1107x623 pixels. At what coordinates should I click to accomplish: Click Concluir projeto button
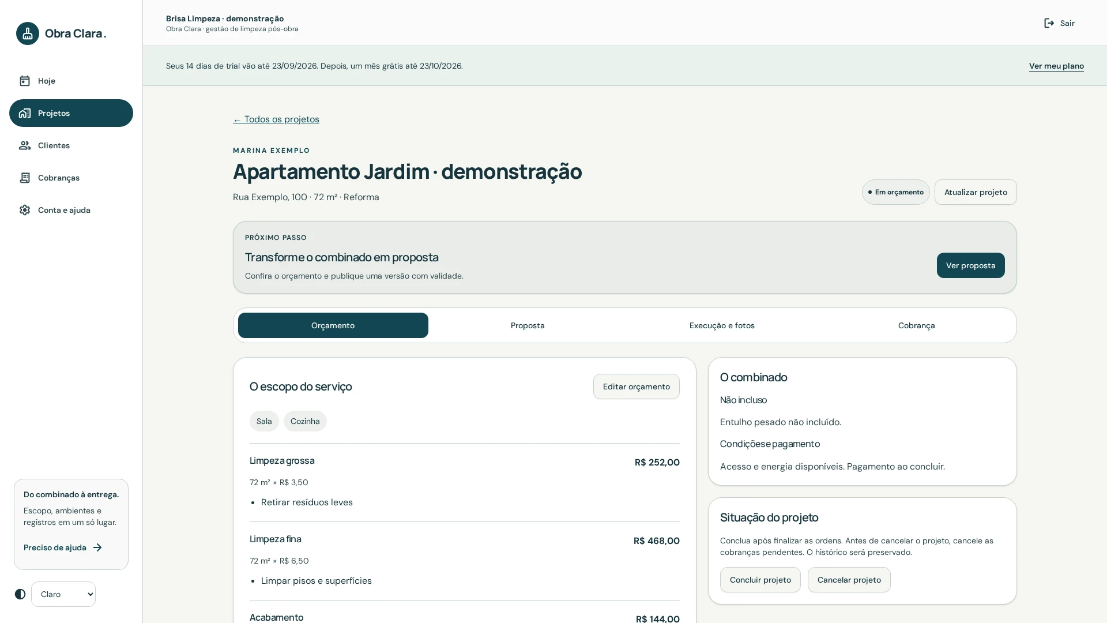point(760,580)
